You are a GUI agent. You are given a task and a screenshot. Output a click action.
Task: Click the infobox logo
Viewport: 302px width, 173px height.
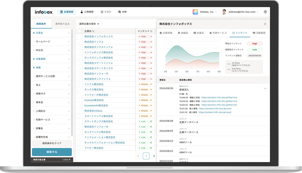click(43, 12)
